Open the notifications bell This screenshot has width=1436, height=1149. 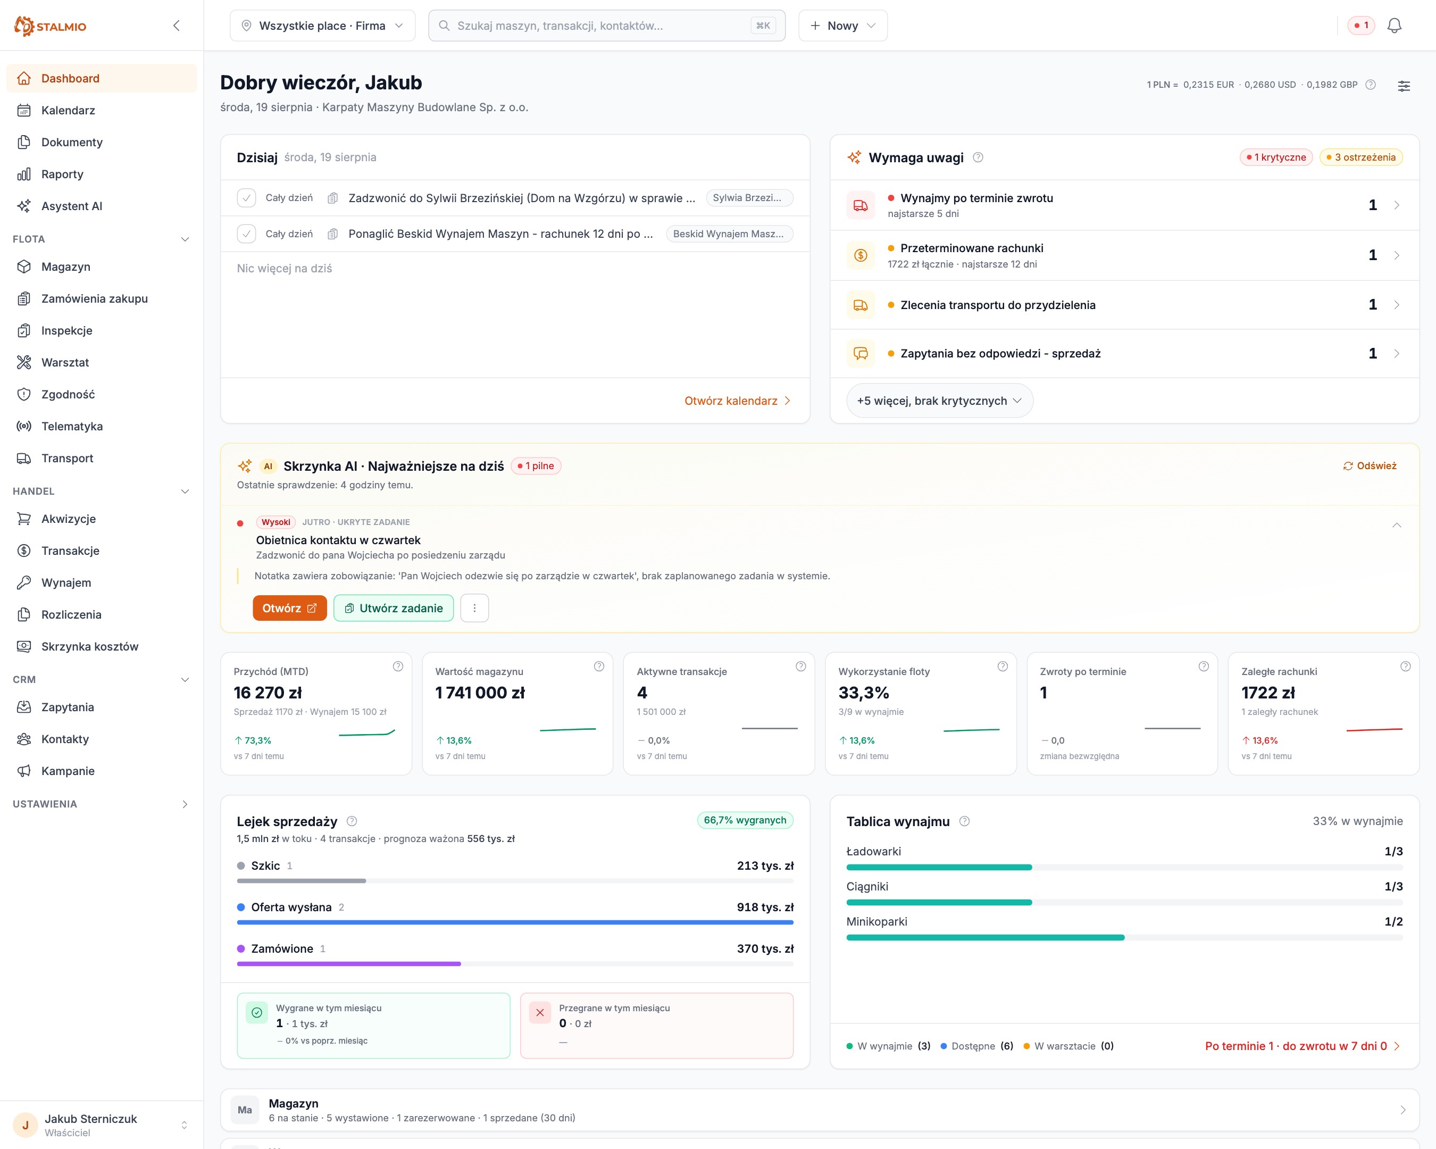pyautogui.click(x=1394, y=26)
